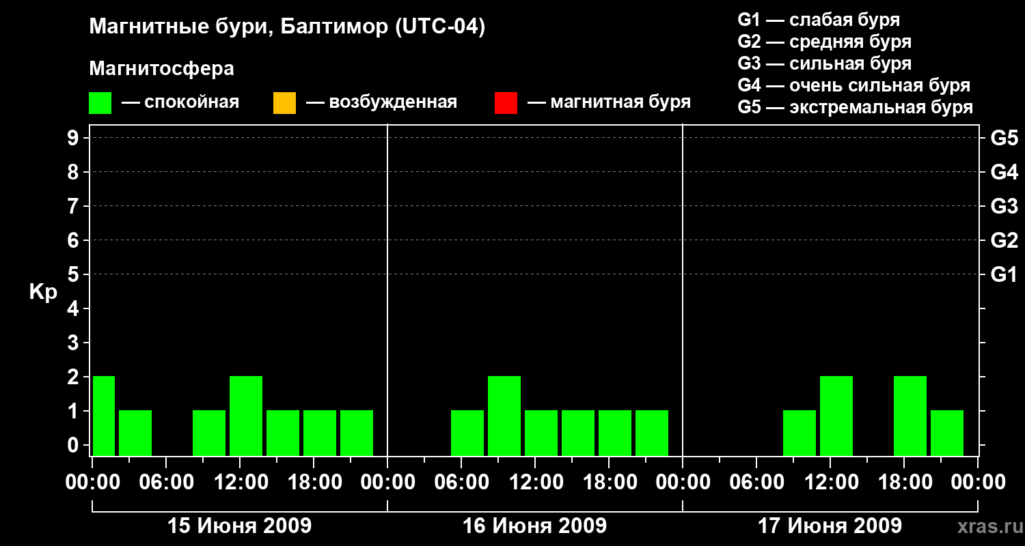Viewport: 1025px width, 546px height.
Task: Click the line 'G1 — слабая буря'
Action: click(819, 20)
